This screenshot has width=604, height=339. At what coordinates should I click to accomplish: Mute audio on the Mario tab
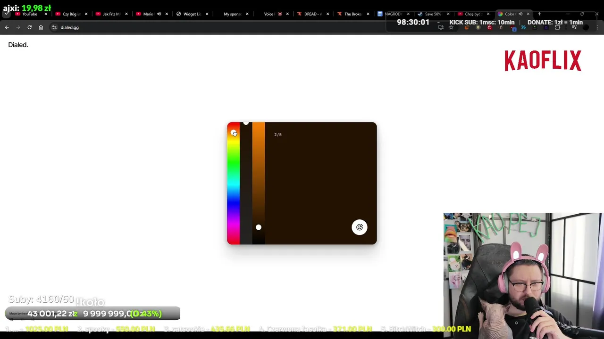click(x=159, y=14)
